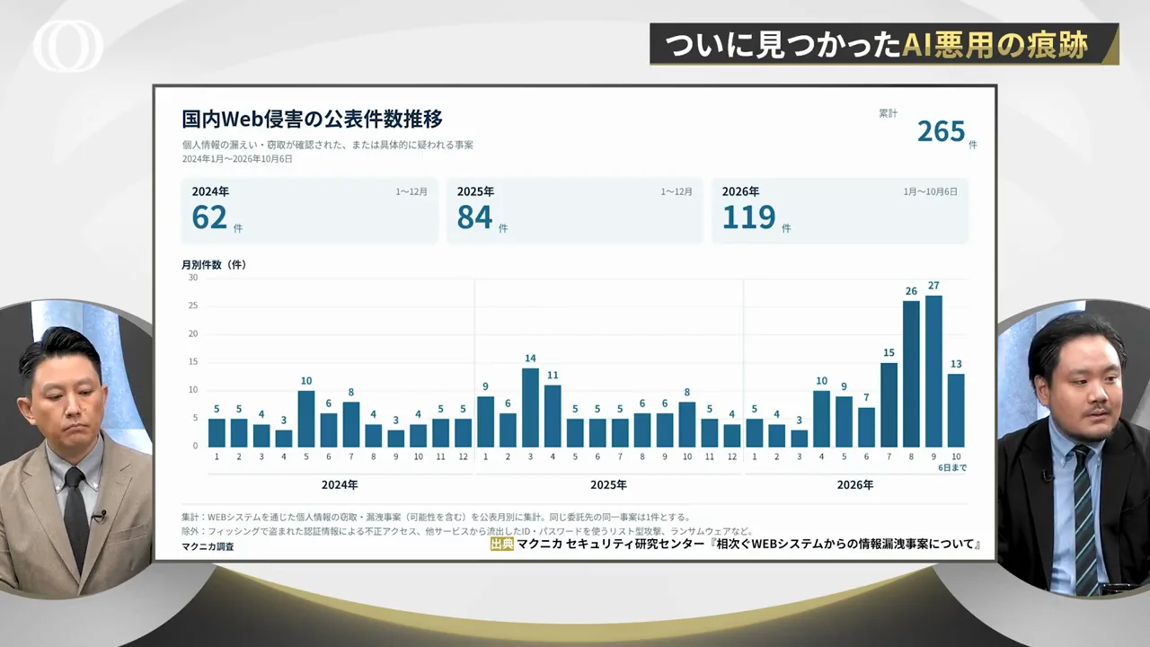Click the headline "ついに見つかったAI悪用の痕跡"

point(876,44)
